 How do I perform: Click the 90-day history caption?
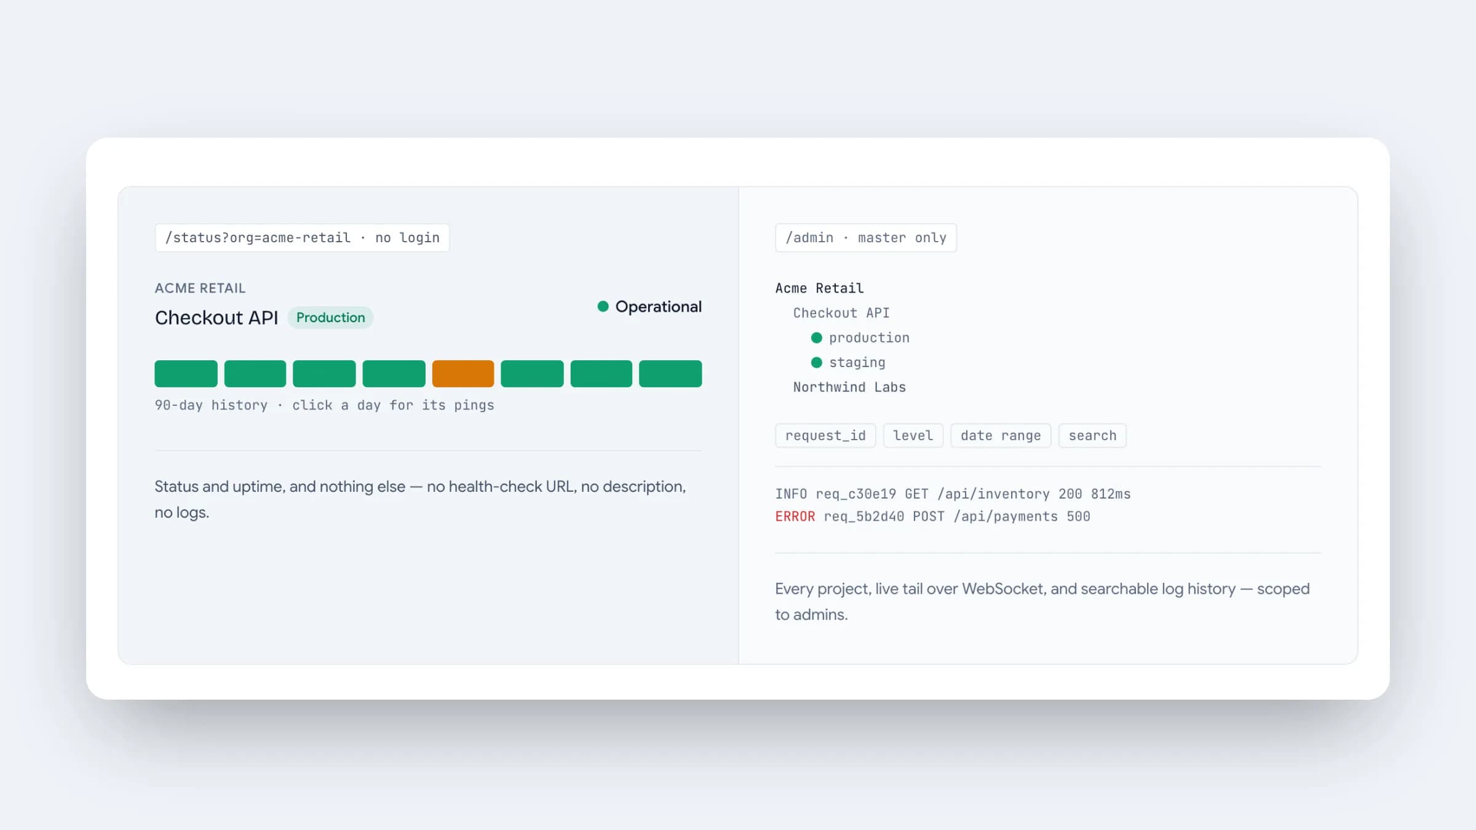point(324,405)
